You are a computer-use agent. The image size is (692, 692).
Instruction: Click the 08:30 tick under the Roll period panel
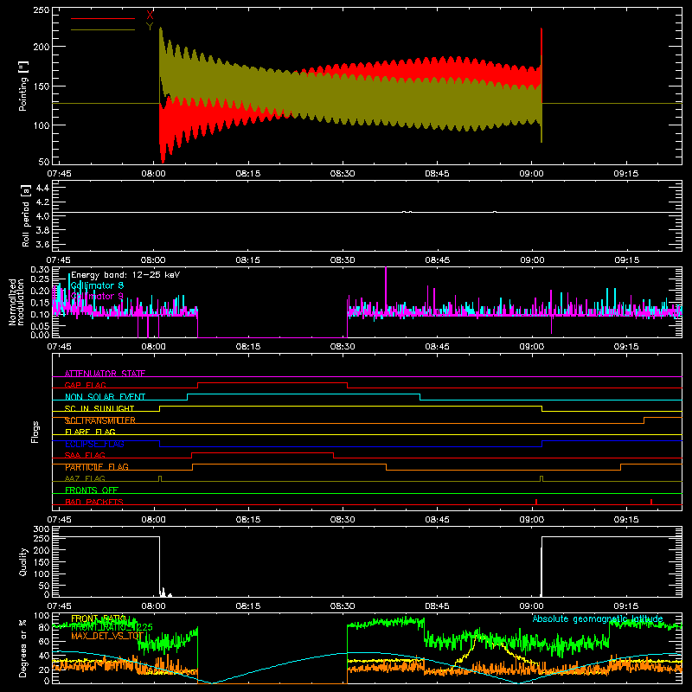click(343, 260)
